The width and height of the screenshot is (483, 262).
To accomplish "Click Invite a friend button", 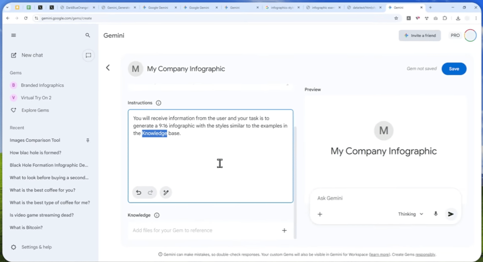I will pos(420,35).
